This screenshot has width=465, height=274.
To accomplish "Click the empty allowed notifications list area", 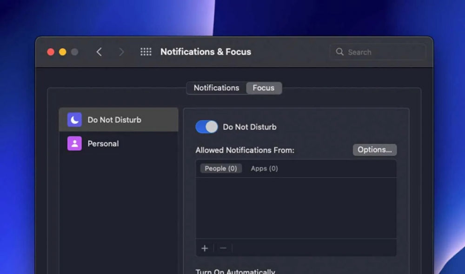I will point(296,208).
